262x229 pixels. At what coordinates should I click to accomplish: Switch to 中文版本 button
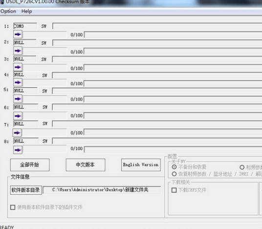86,165
